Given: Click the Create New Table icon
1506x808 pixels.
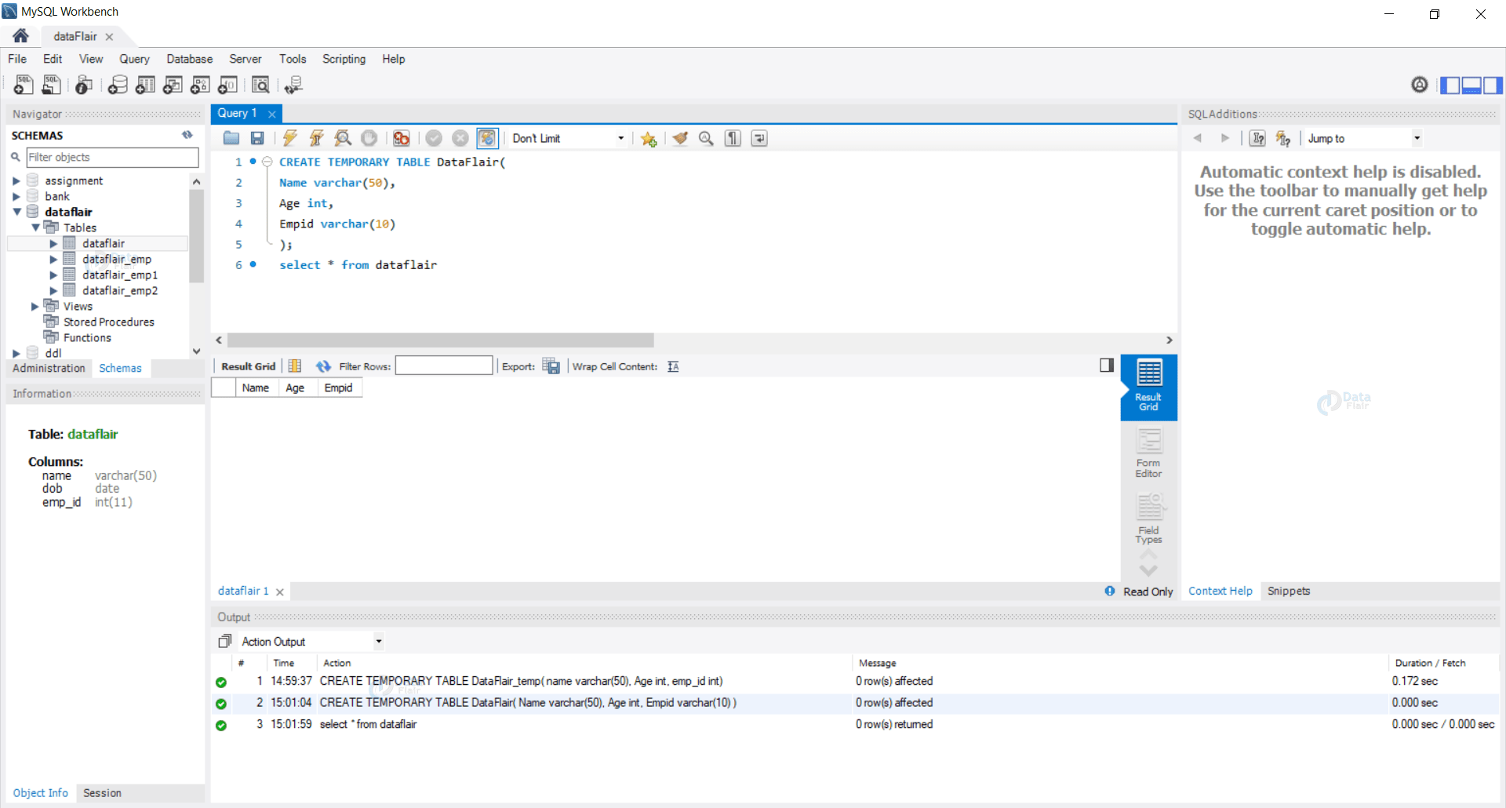Looking at the screenshot, I should [145, 85].
